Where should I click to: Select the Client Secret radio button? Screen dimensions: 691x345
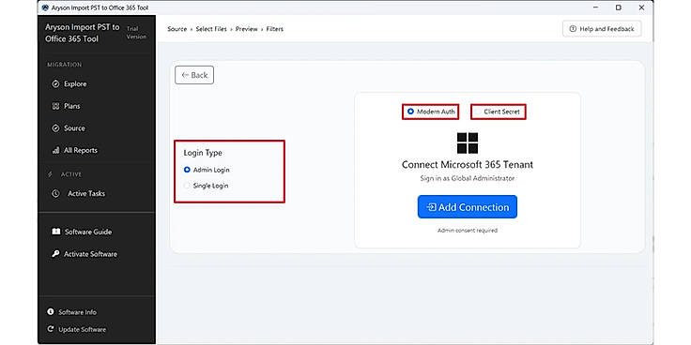click(x=478, y=112)
